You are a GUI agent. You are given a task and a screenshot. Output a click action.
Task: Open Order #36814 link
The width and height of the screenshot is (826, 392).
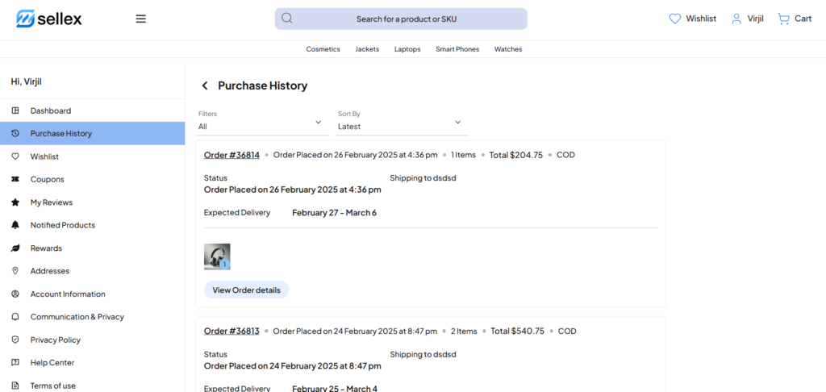232,155
